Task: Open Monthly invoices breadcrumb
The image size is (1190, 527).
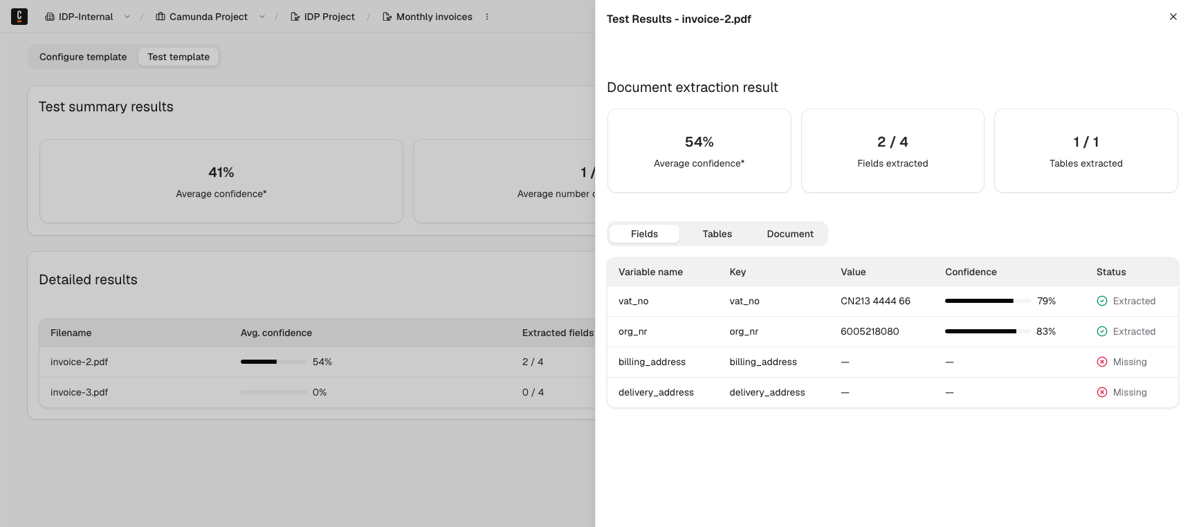Action: [434, 17]
